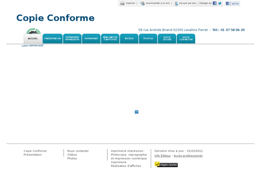Click the Label IMPRIM'VERT caption link

point(32,46)
